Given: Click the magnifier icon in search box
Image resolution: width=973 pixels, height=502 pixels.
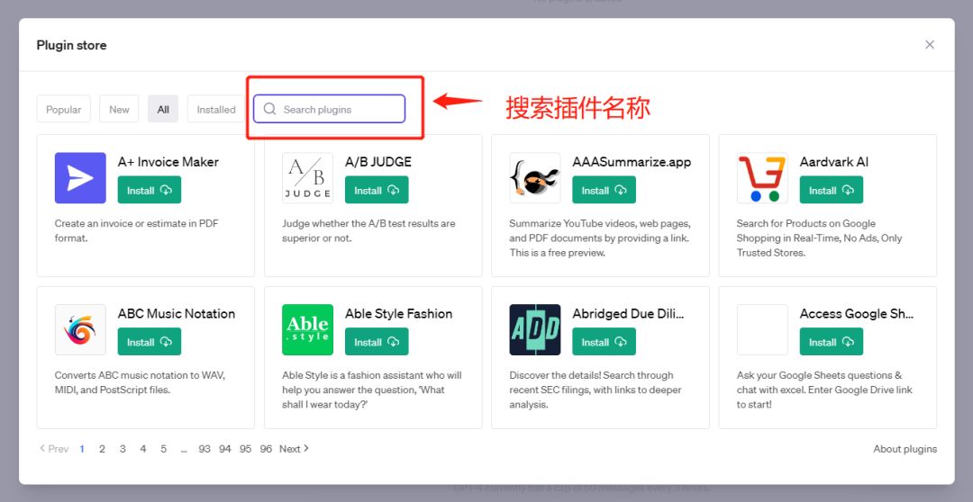Looking at the screenshot, I should tap(269, 109).
